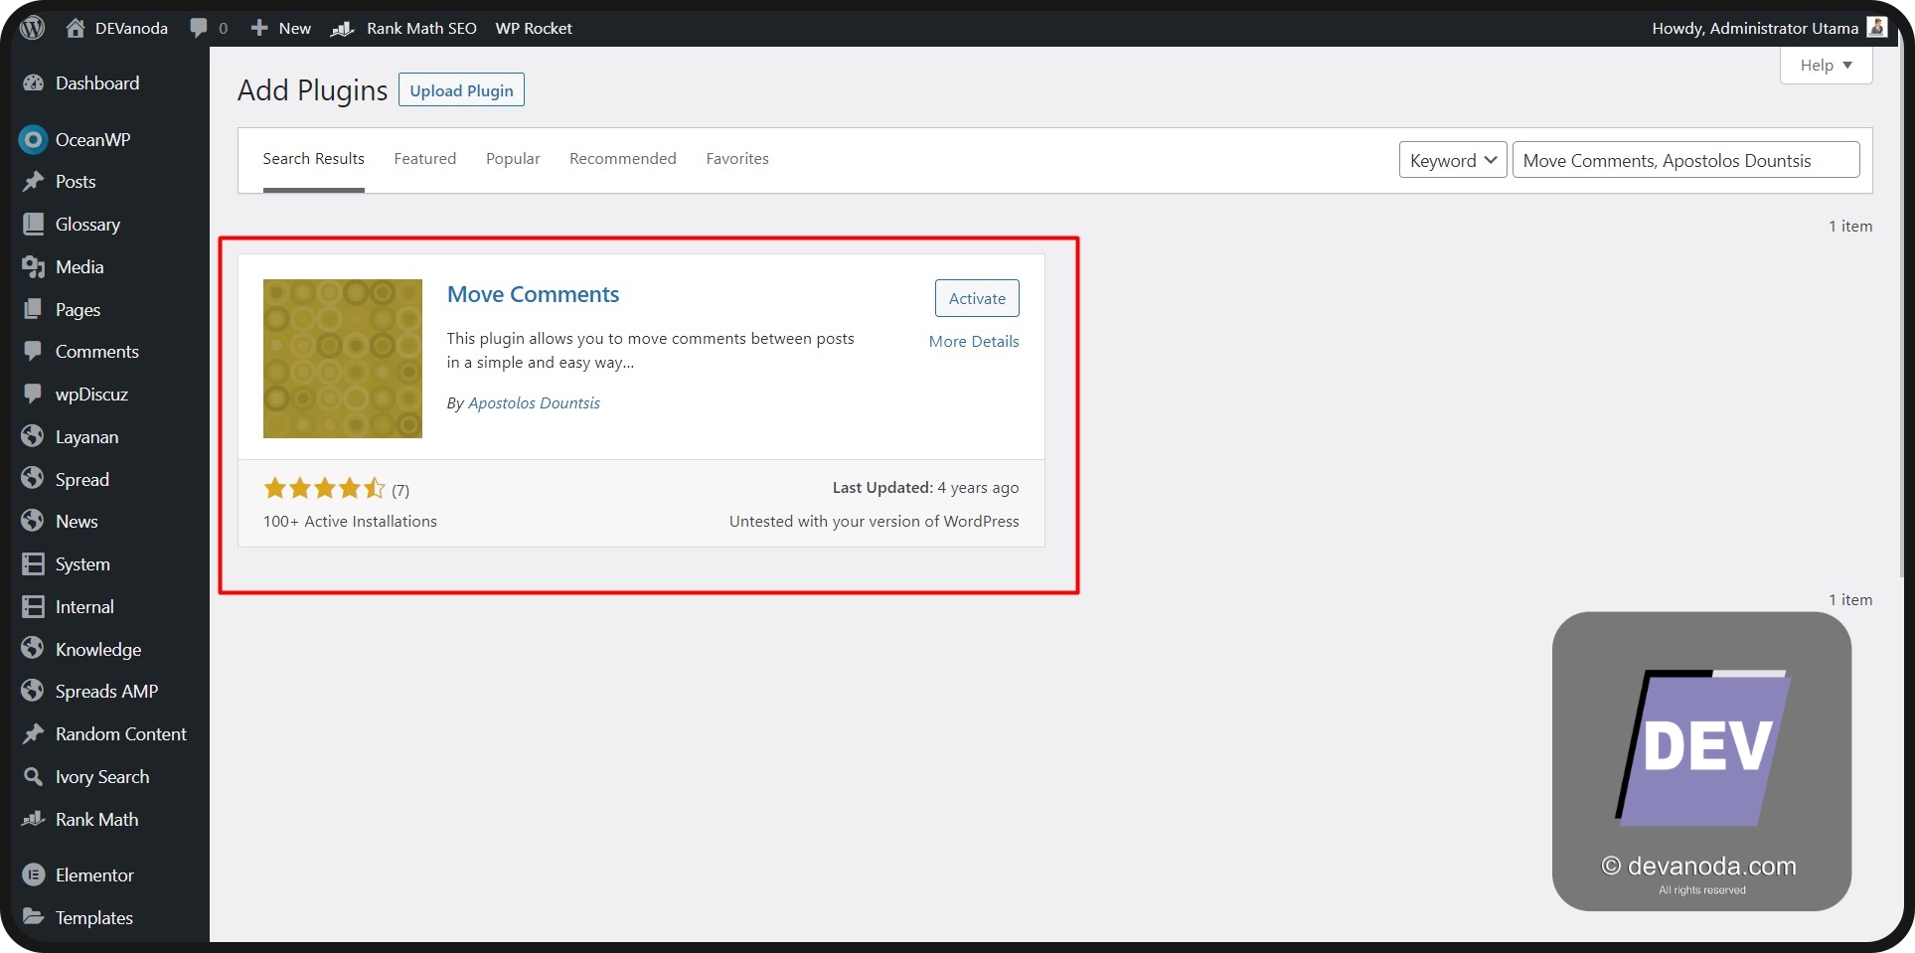Viewport: 1915px width, 953px height.
Task: Open wpDiscuz label in sidebar
Action: tap(91, 394)
